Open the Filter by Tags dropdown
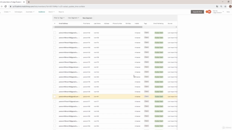This screenshot has width=232, height=130. 59,18
